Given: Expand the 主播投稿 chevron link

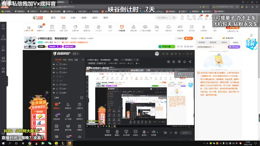Looking at the screenshot, I should [207, 38].
